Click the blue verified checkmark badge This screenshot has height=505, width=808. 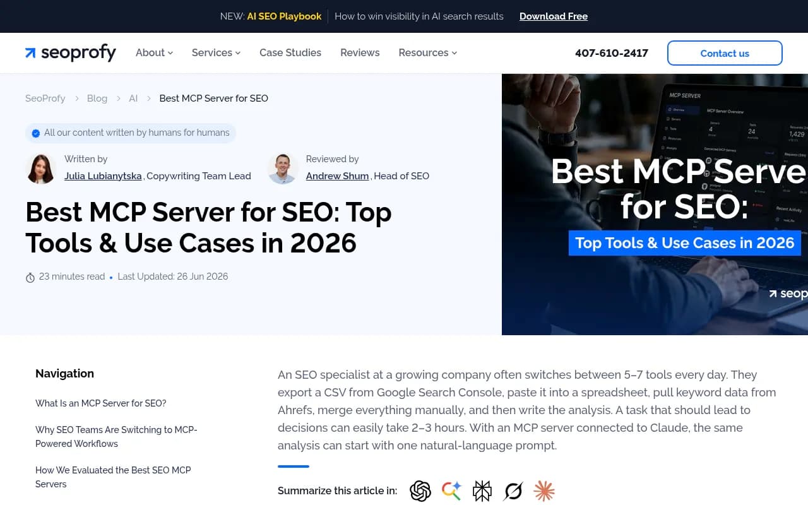[x=36, y=133]
